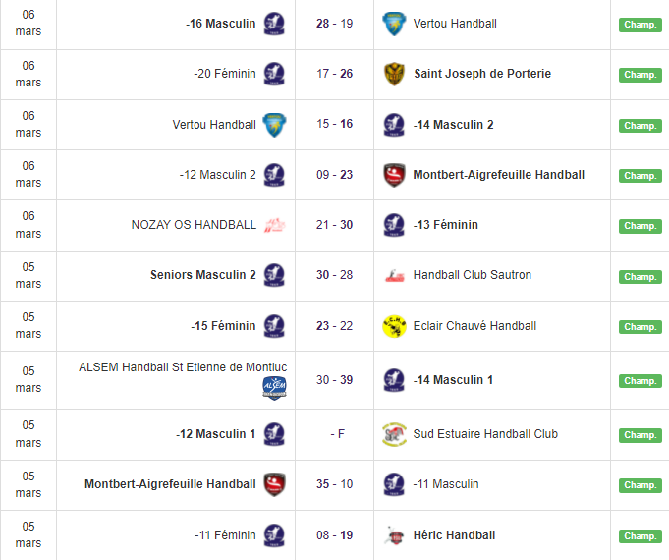Click the Champ. badge for Vertou vs -16 Masculin
This screenshot has width=669, height=560.
(640, 23)
